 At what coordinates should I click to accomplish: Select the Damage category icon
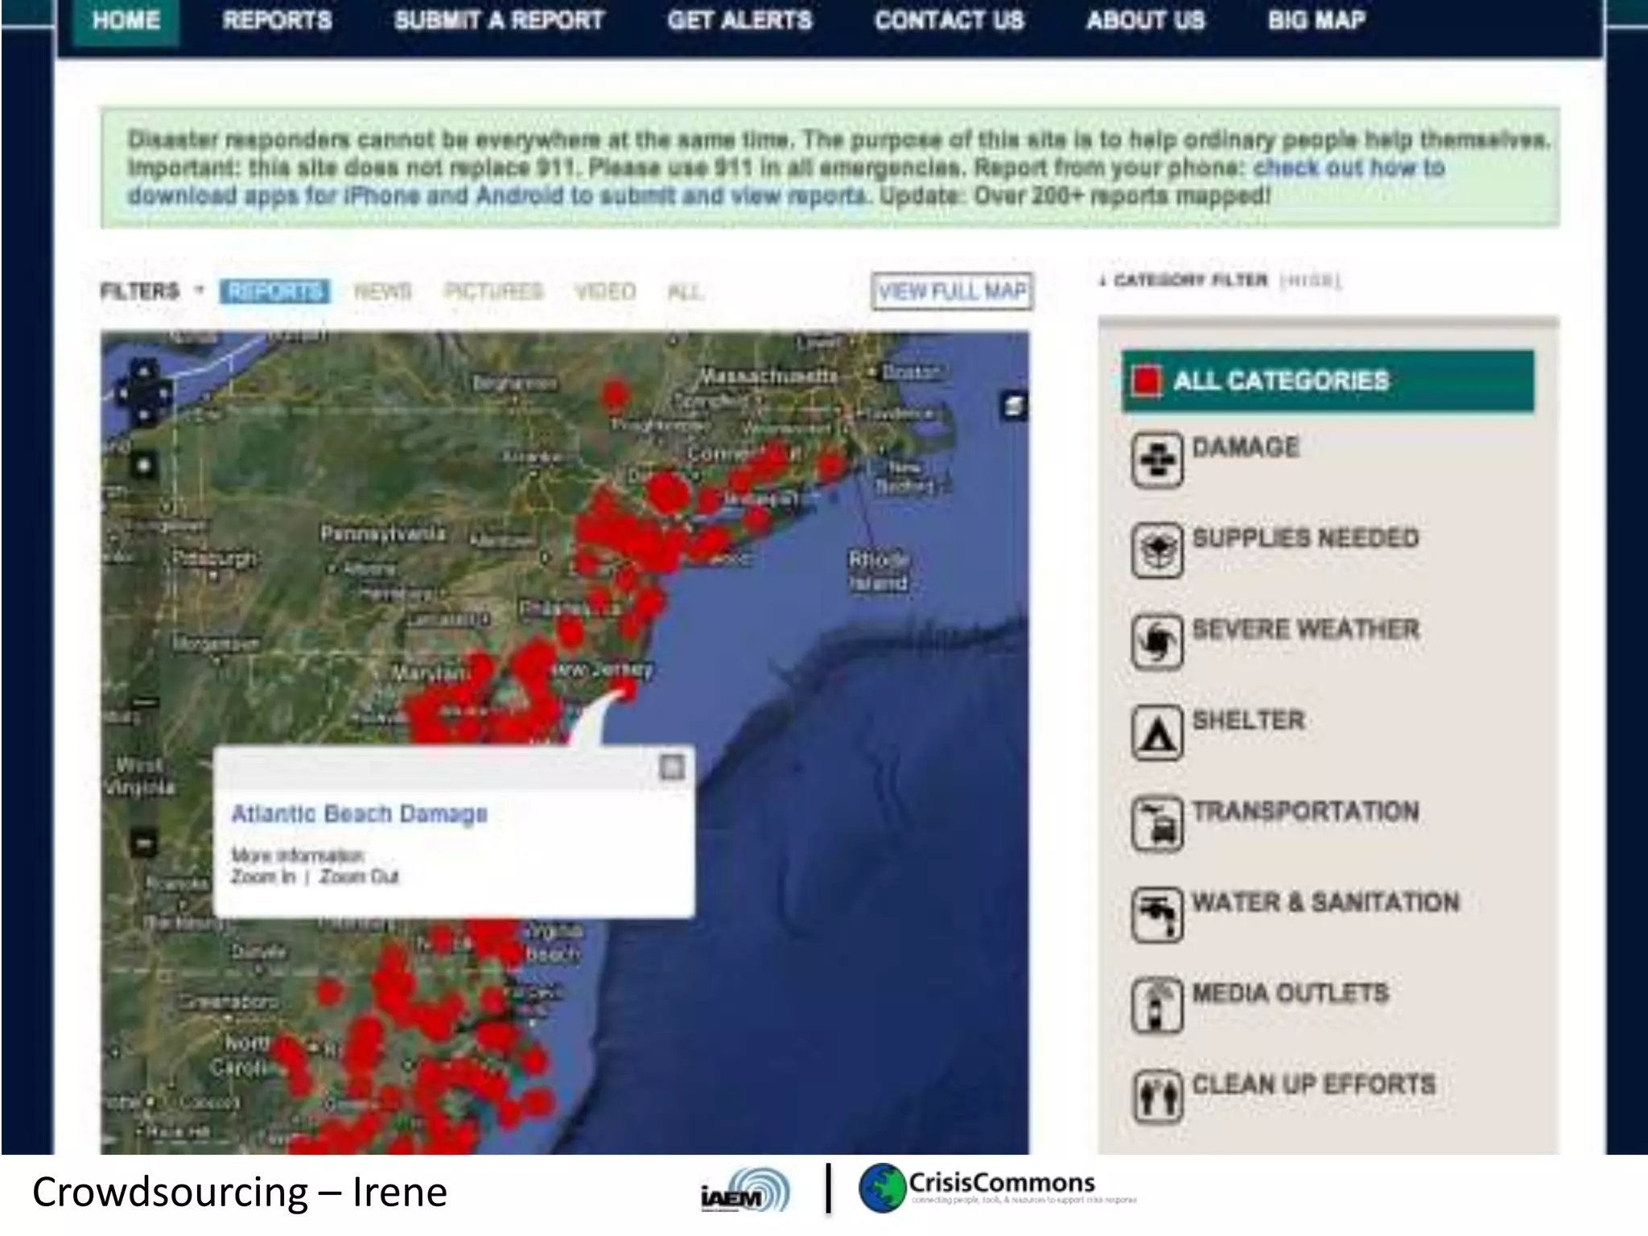click(1157, 460)
